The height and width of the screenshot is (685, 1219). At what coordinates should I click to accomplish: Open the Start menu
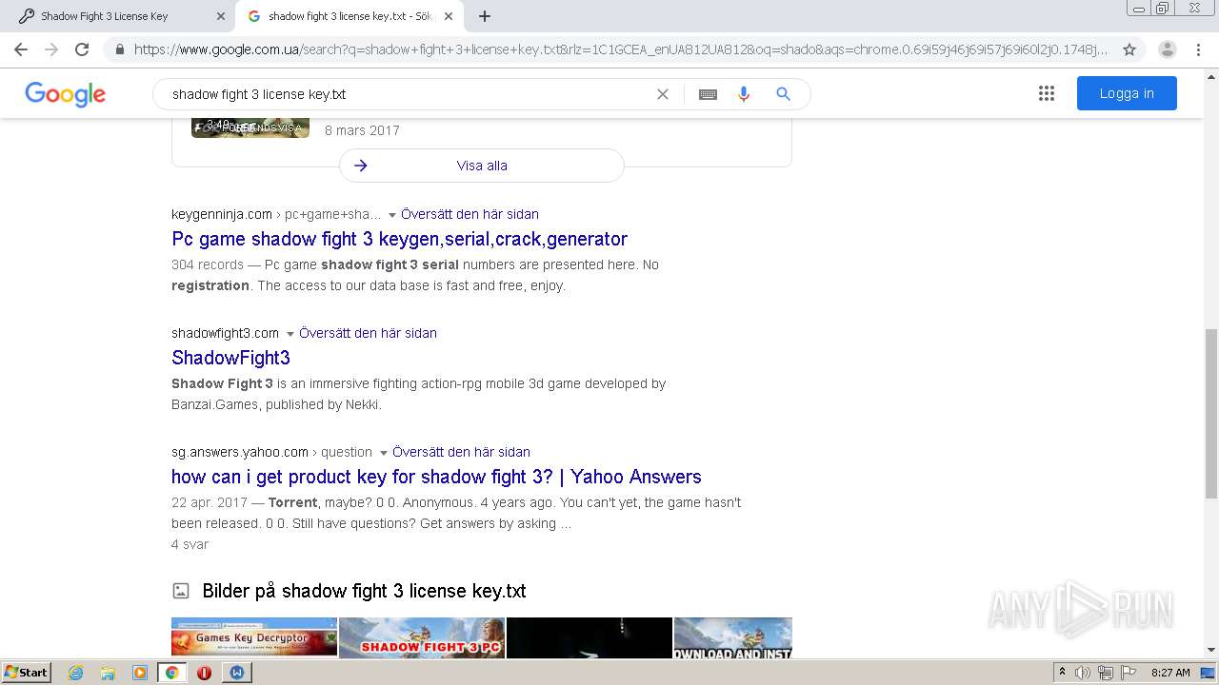(27, 673)
